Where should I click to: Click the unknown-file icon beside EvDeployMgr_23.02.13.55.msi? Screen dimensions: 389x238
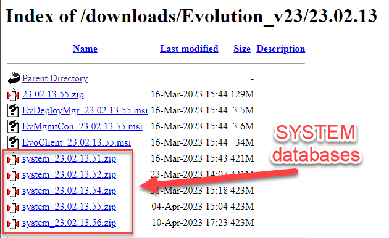[x=13, y=110]
